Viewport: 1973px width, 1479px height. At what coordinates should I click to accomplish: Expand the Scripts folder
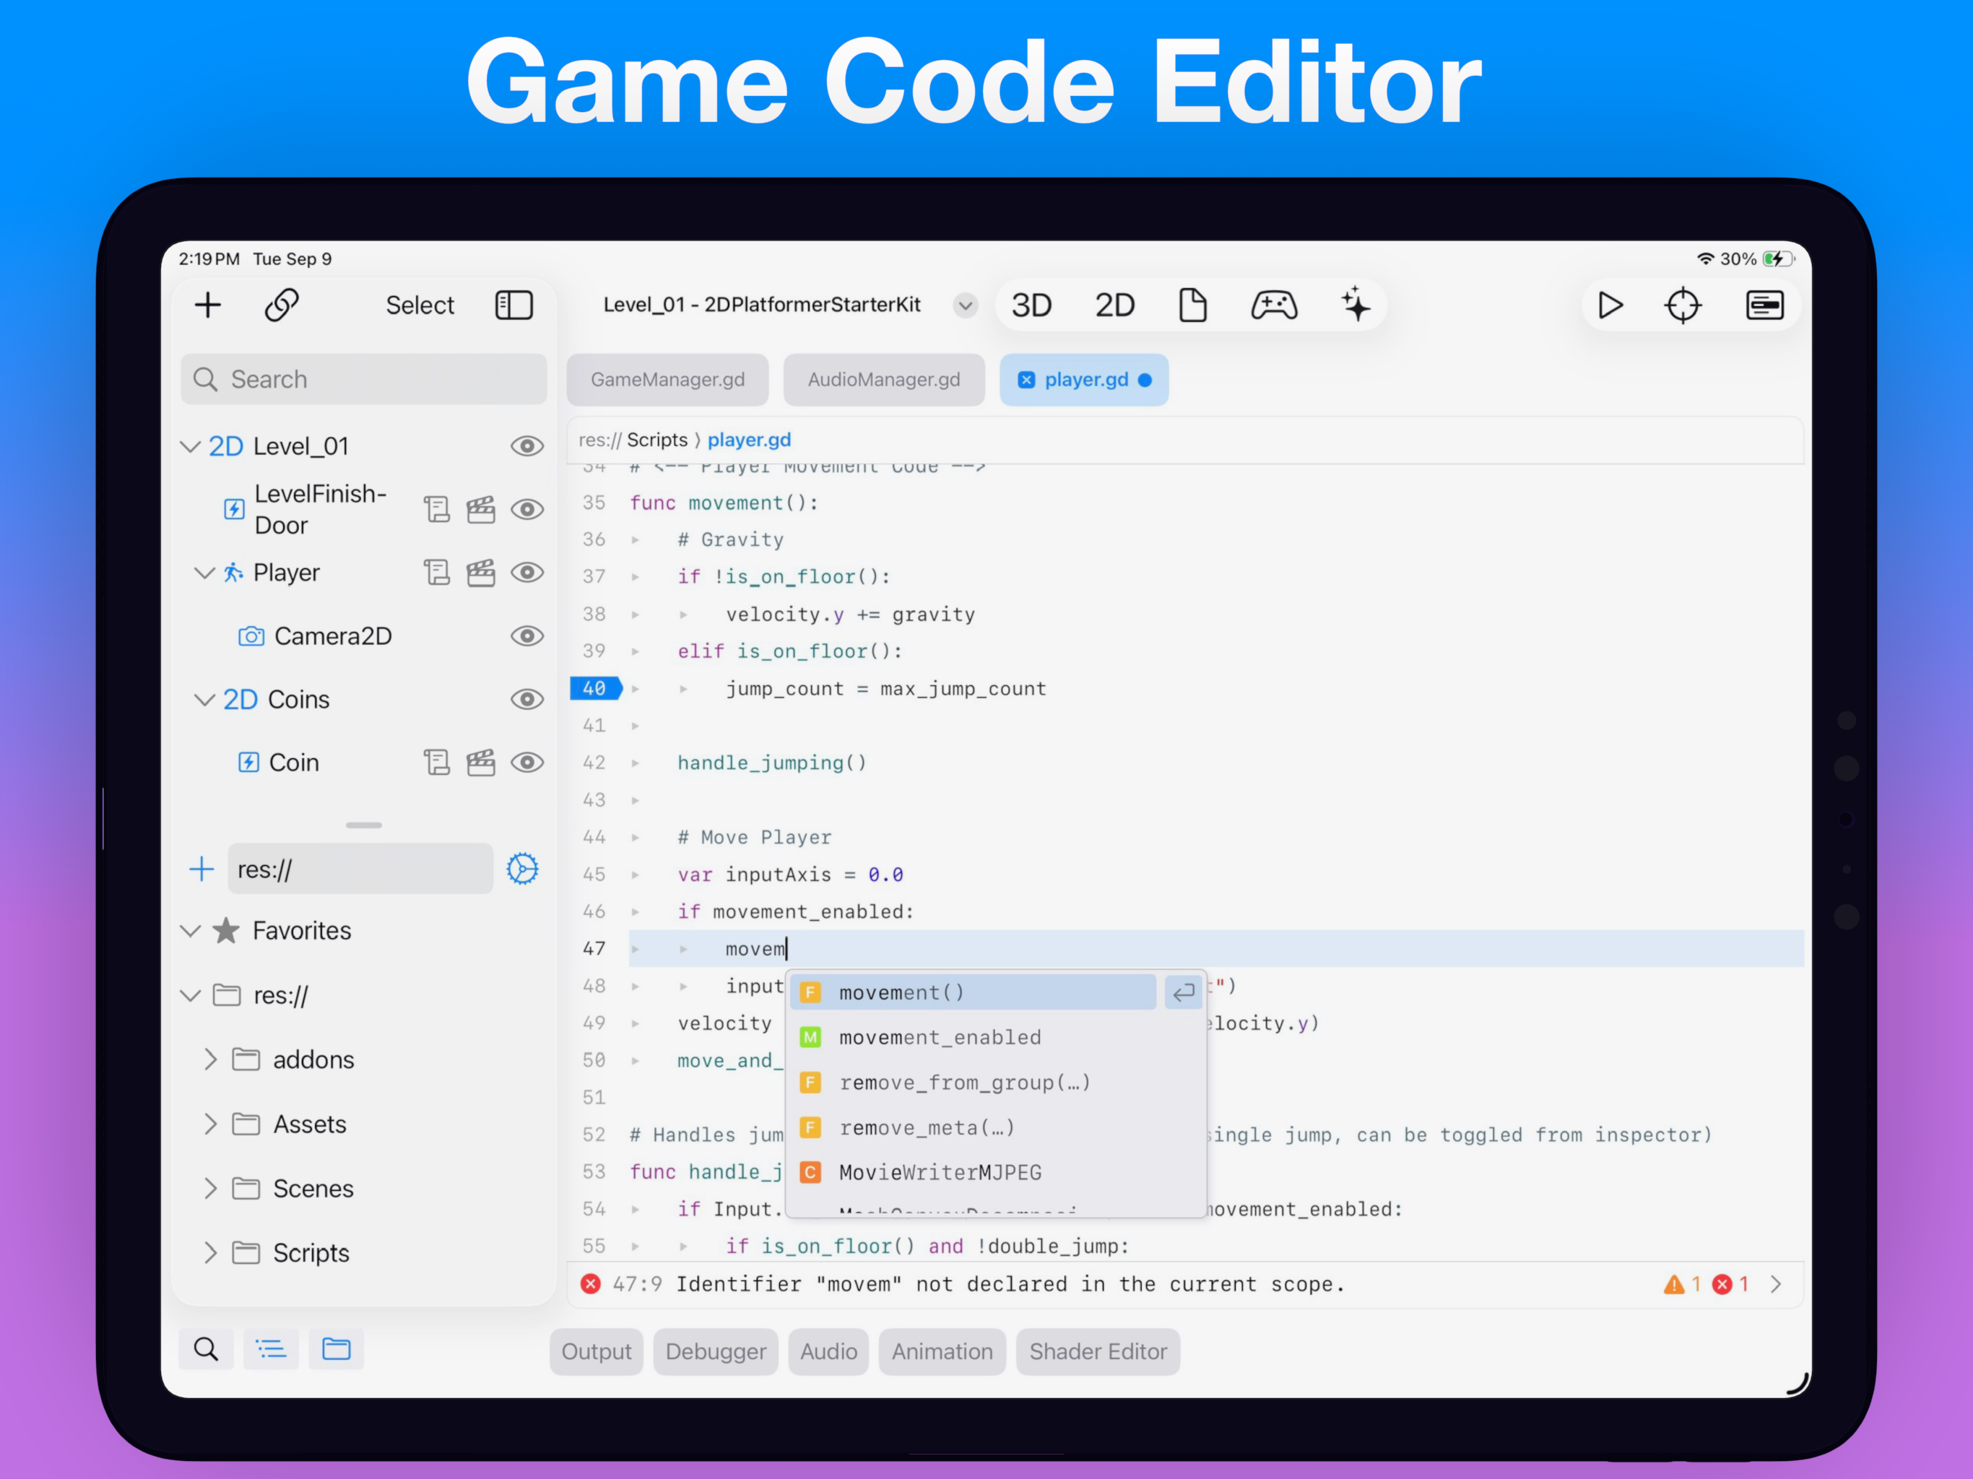pos(210,1252)
